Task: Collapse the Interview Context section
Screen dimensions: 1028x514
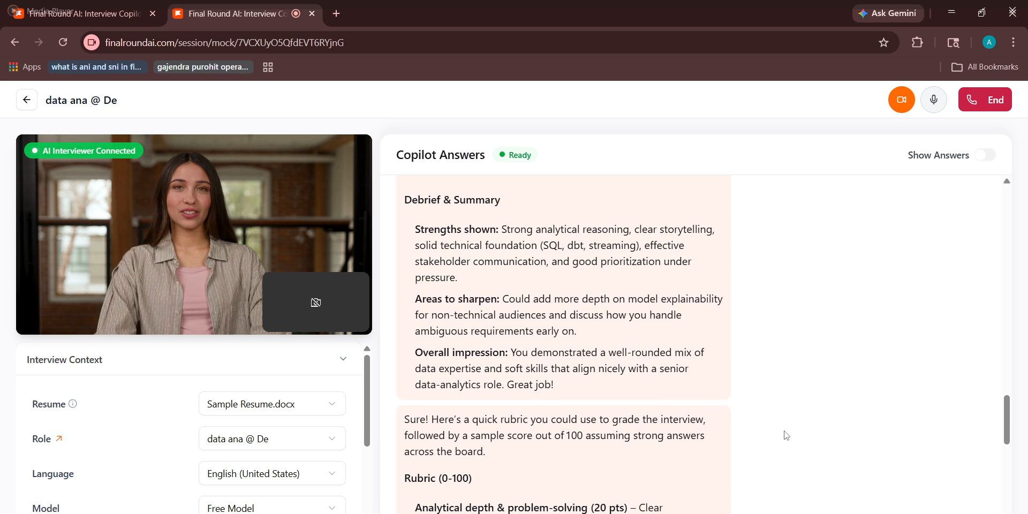Action: click(343, 359)
